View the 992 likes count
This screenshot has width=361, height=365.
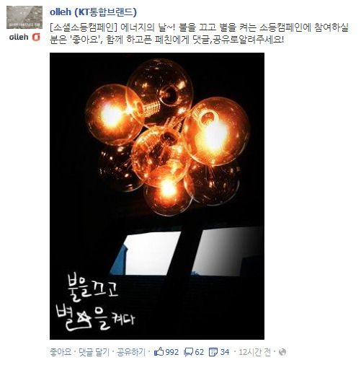coord(172,352)
